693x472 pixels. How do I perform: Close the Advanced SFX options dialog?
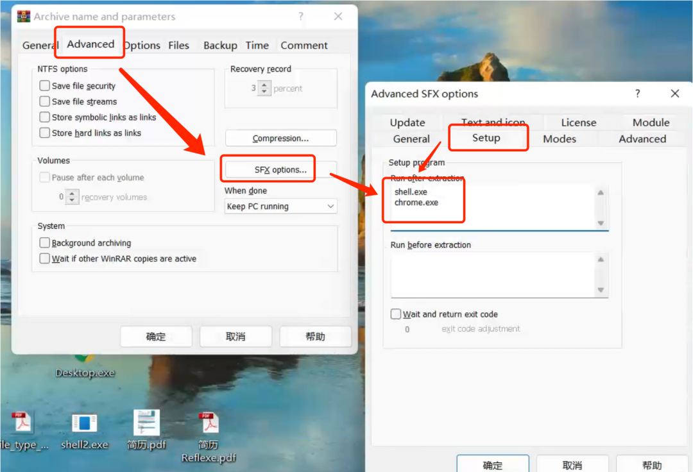click(x=674, y=94)
